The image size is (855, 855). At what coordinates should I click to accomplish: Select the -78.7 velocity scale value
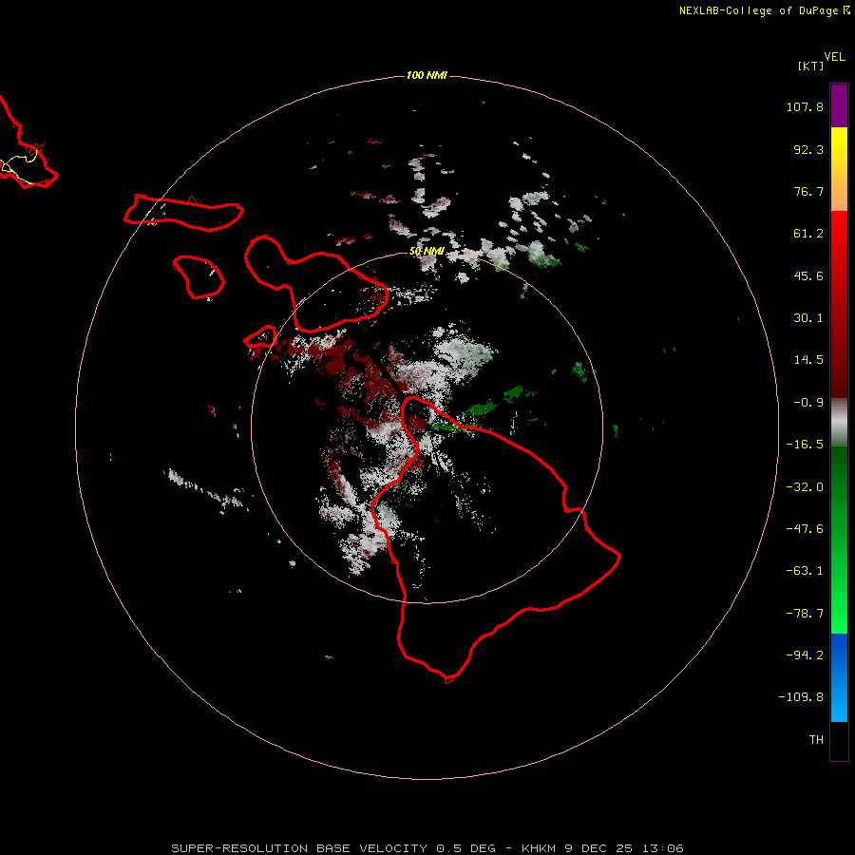(805, 614)
